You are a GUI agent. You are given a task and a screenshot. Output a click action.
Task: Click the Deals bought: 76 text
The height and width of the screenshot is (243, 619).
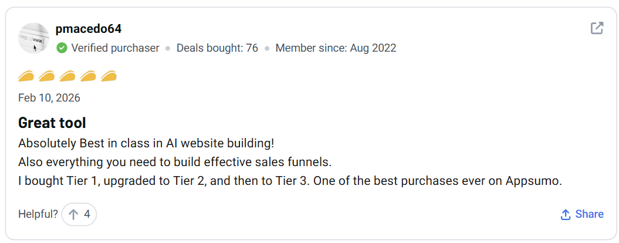[217, 48]
